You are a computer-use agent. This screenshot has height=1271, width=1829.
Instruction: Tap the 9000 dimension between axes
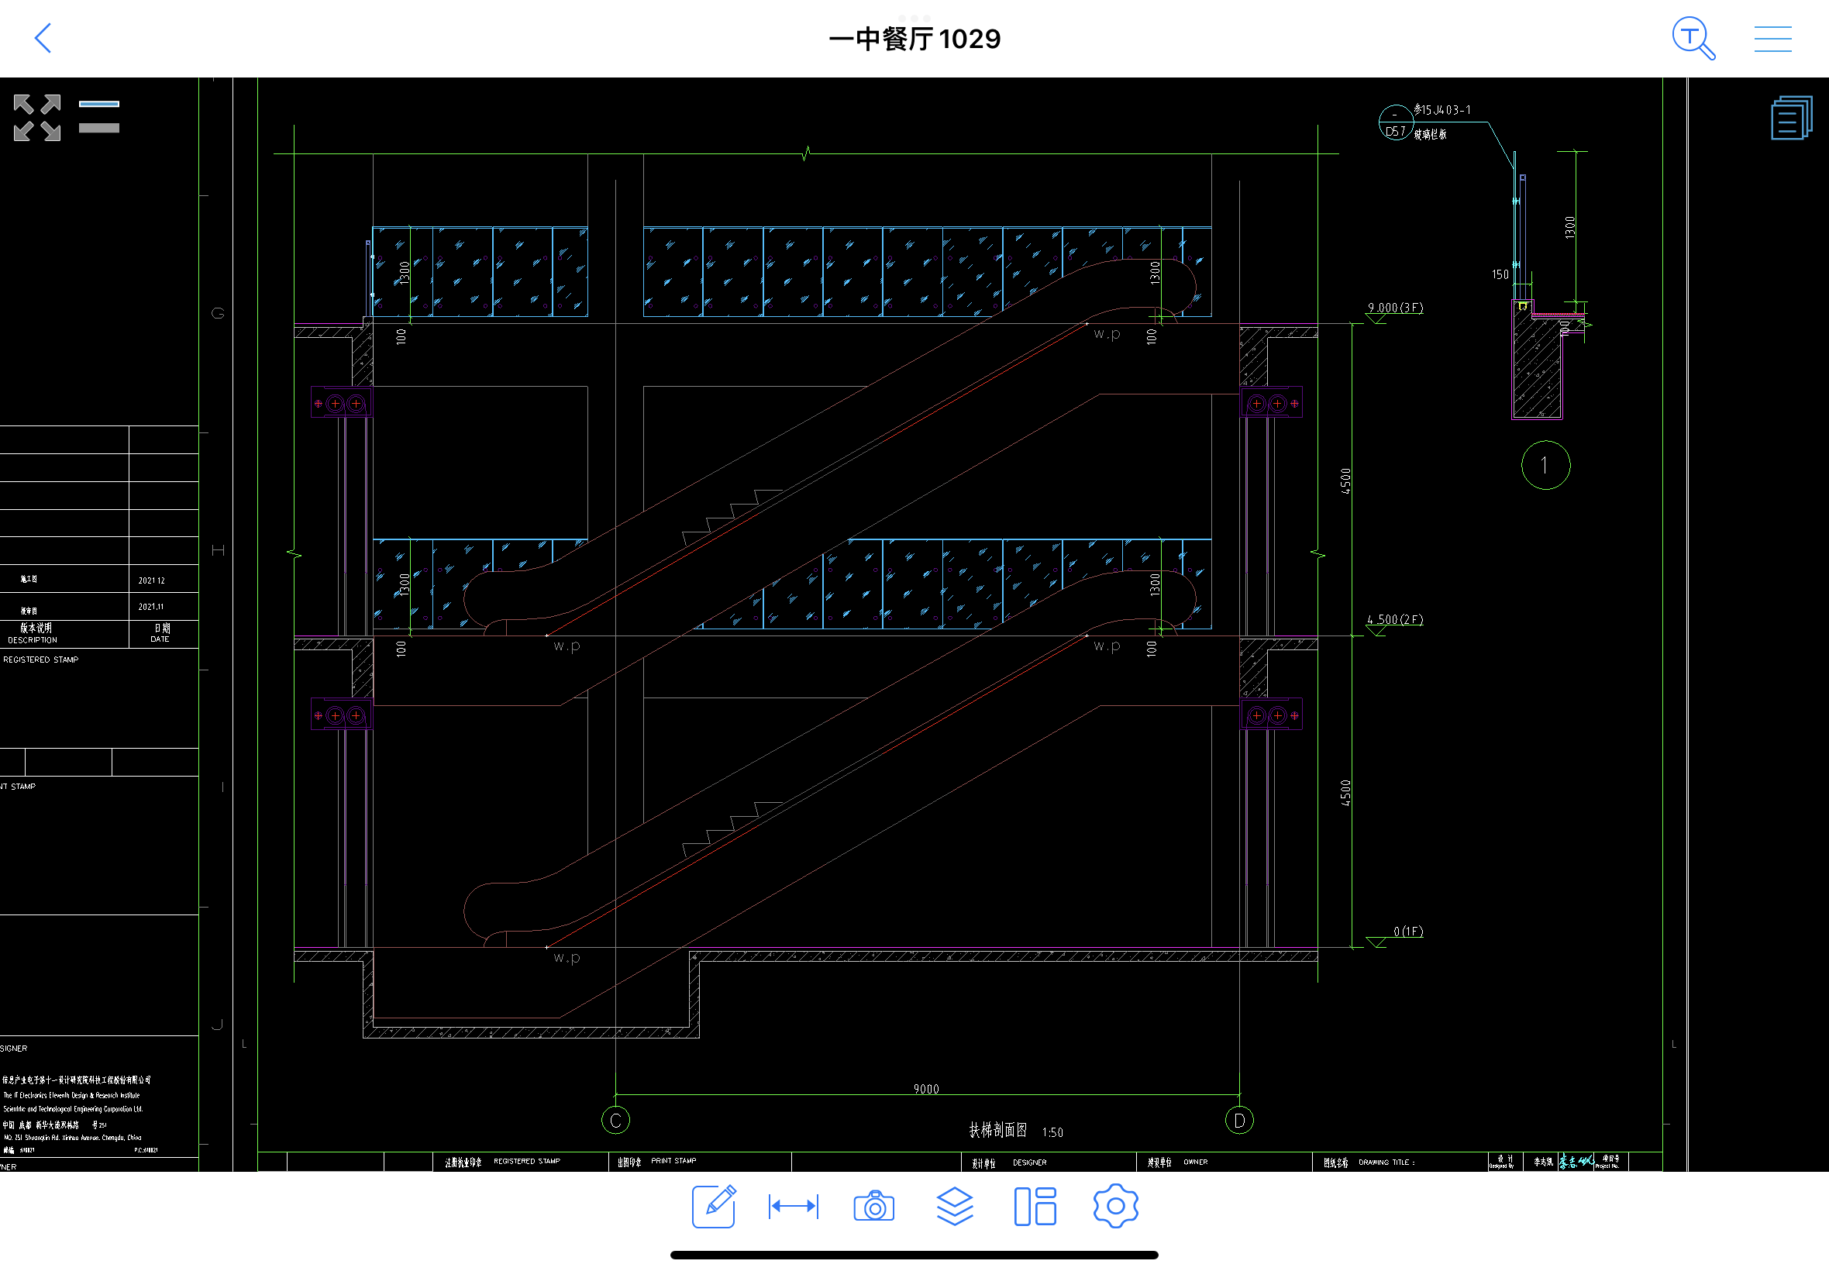pyautogui.click(x=926, y=1089)
